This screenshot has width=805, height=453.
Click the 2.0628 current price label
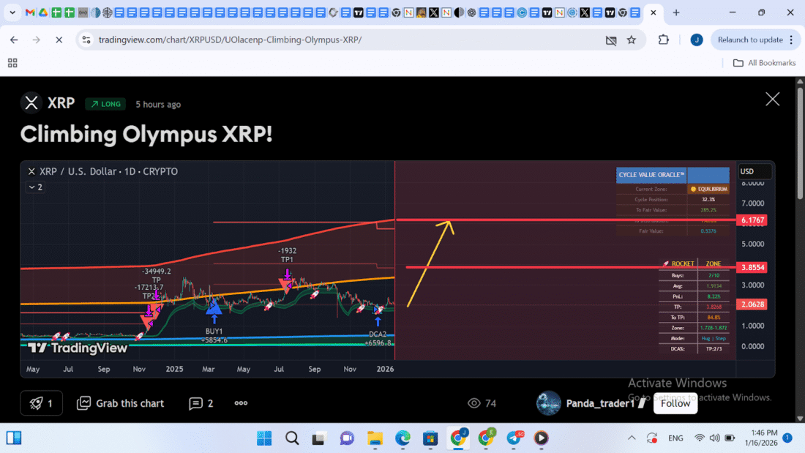point(752,304)
